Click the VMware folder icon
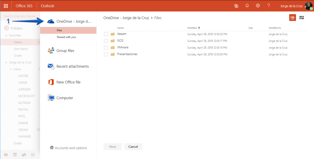 pos(113,47)
